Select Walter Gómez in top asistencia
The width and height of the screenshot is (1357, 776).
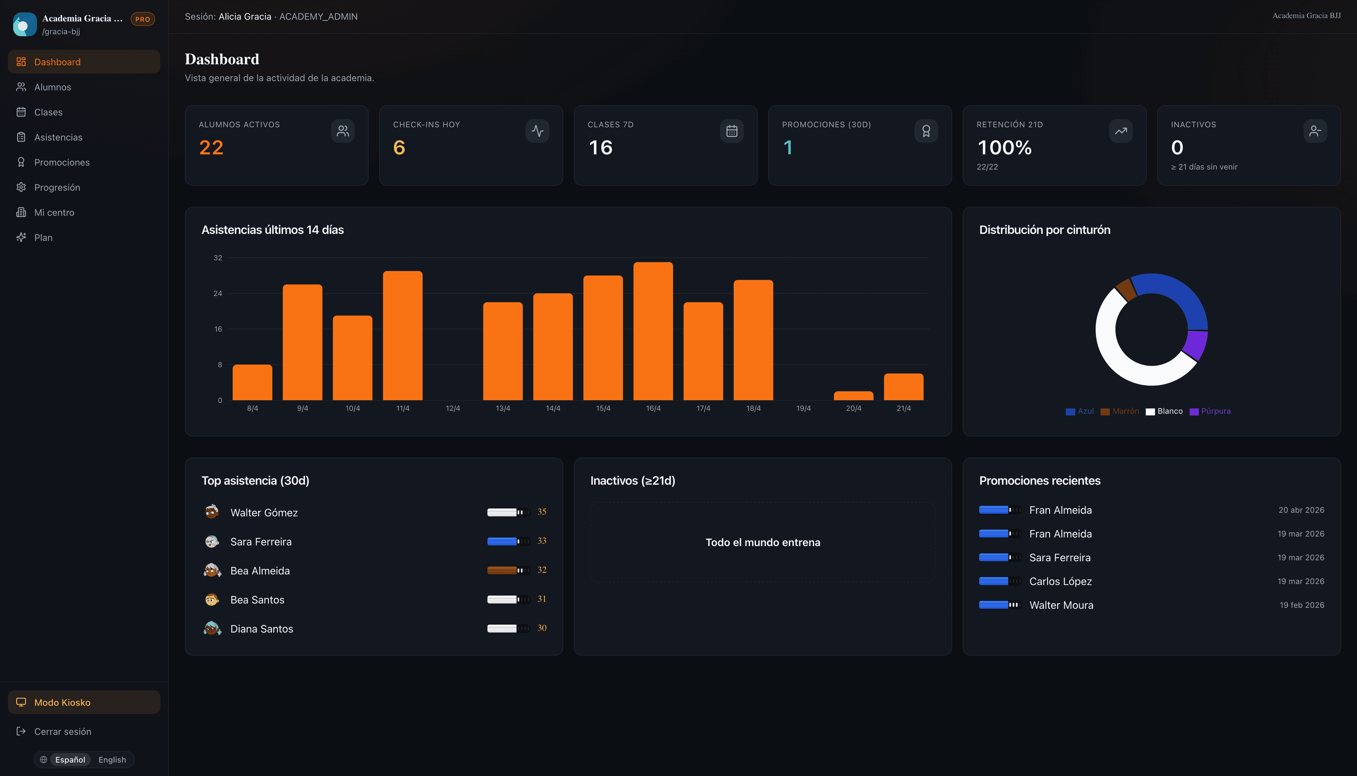(x=374, y=512)
